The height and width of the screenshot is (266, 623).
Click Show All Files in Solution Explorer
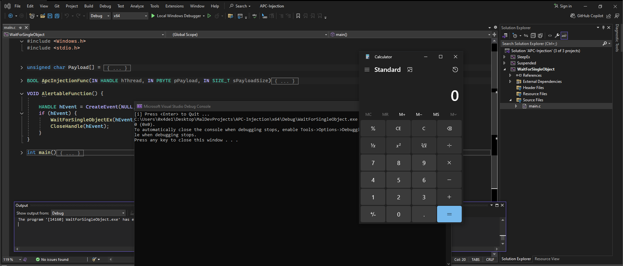coord(540,36)
